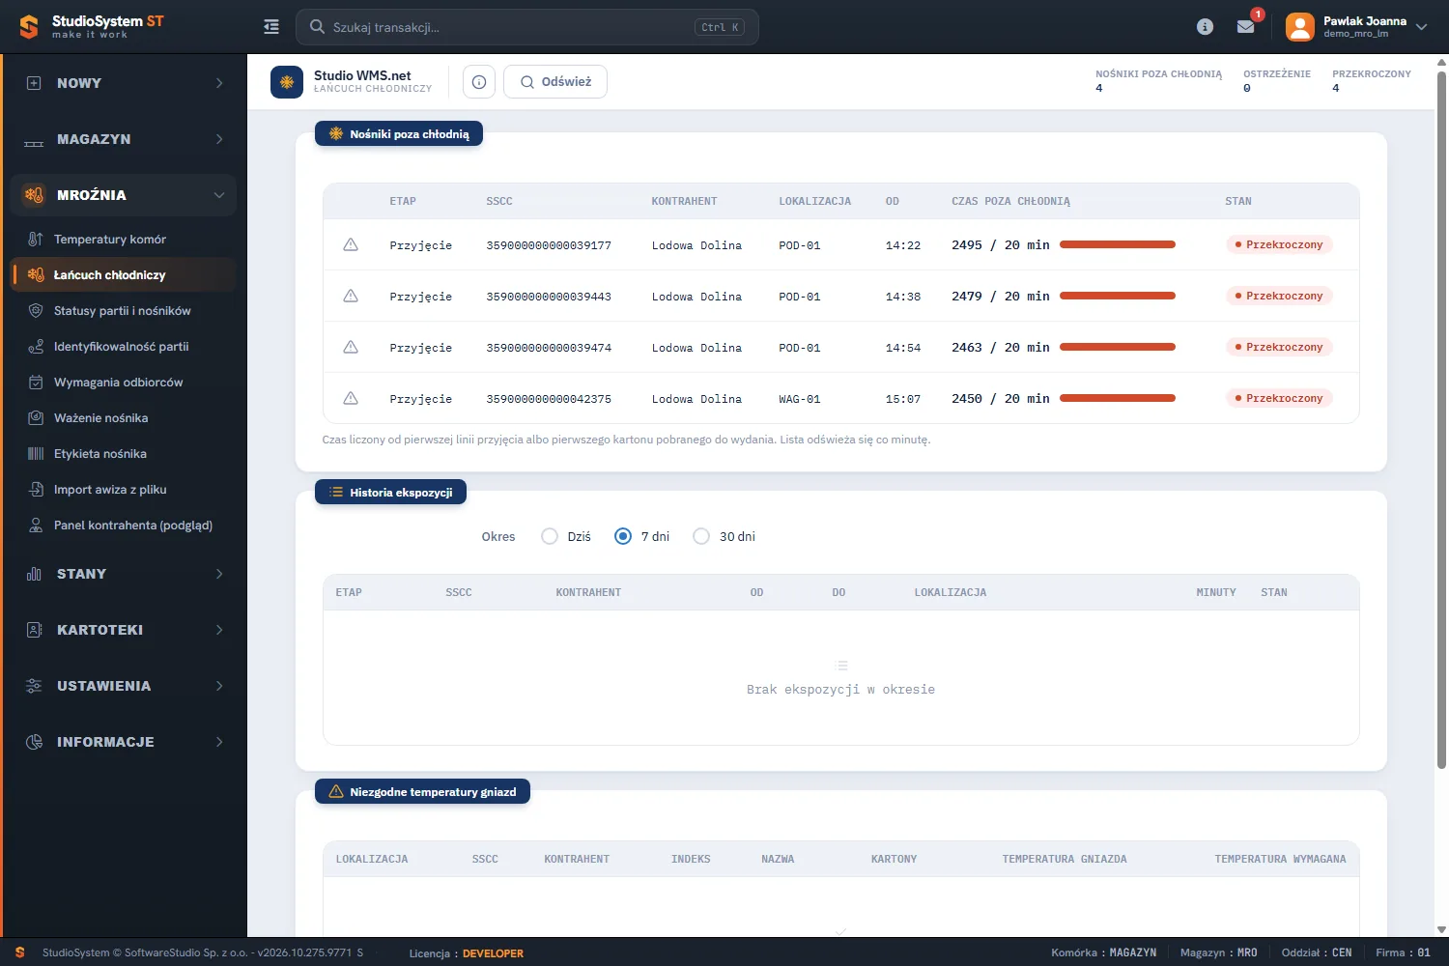Click warning triangle for SSCC 359000000000039474
This screenshot has height=966, width=1449.
[351, 348]
